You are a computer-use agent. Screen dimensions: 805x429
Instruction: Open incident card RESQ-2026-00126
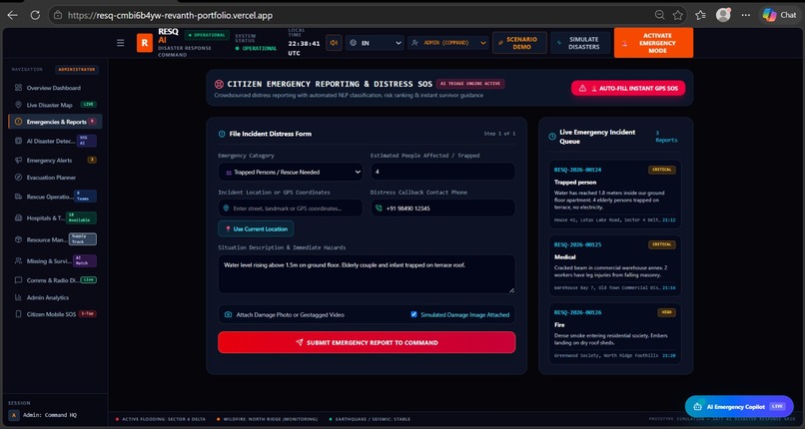[615, 333]
